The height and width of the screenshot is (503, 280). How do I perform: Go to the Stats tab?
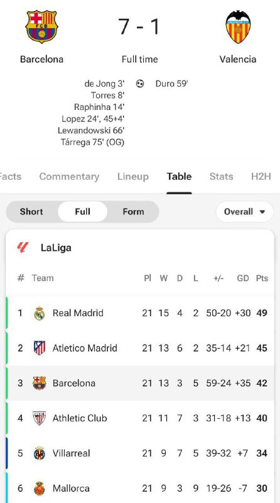coord(221,177)
